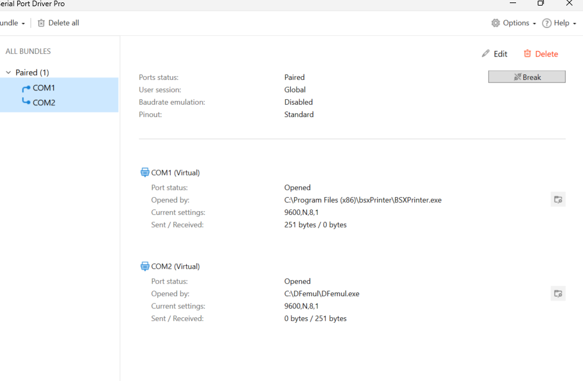Close the Serial Port Driver Pro window
583x381 pixels.
pos(569,3)
